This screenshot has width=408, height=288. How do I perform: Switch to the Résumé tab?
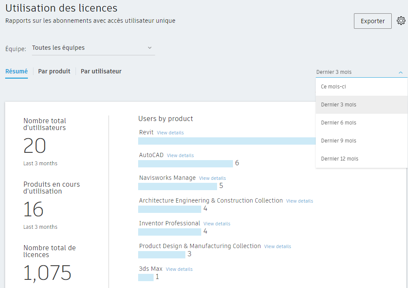[x=16, y=71]
